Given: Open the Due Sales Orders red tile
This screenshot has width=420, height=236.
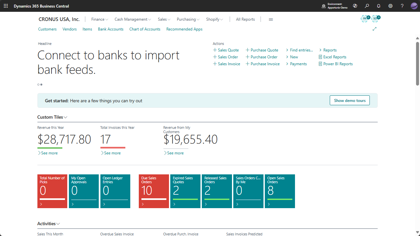Looking at the screenshot, I should tap(154, 191).
